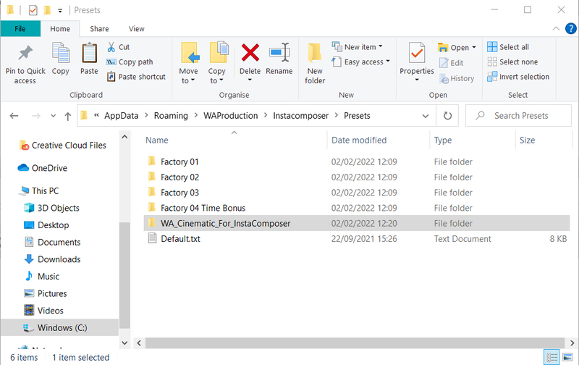Refresh the Presets folder
This screenshot has width=579, height=365.
point(447,116)
